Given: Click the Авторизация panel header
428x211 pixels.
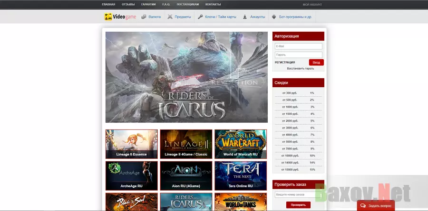Looking at the screenshot, I should (298, 36).
